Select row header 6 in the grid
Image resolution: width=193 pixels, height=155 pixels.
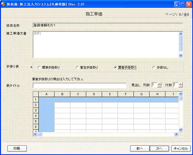pyautogui.click(x=36, y=127)
